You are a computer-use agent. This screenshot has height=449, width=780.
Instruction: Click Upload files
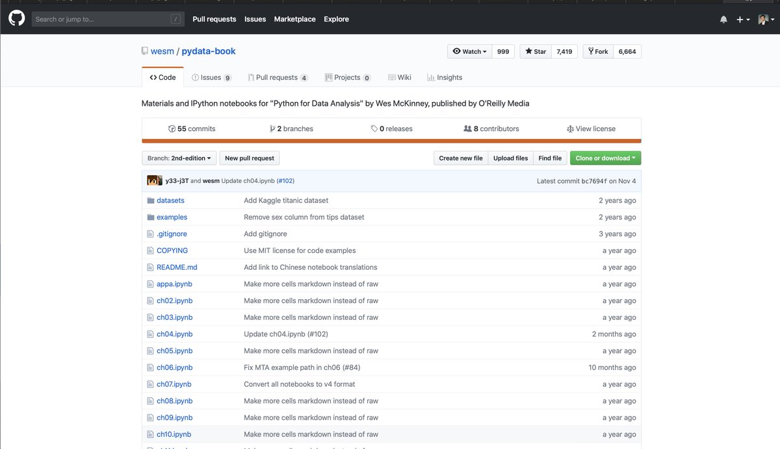(x=510, y=158)
